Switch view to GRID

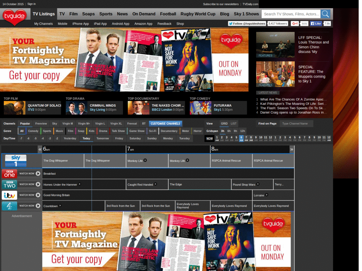224,124
